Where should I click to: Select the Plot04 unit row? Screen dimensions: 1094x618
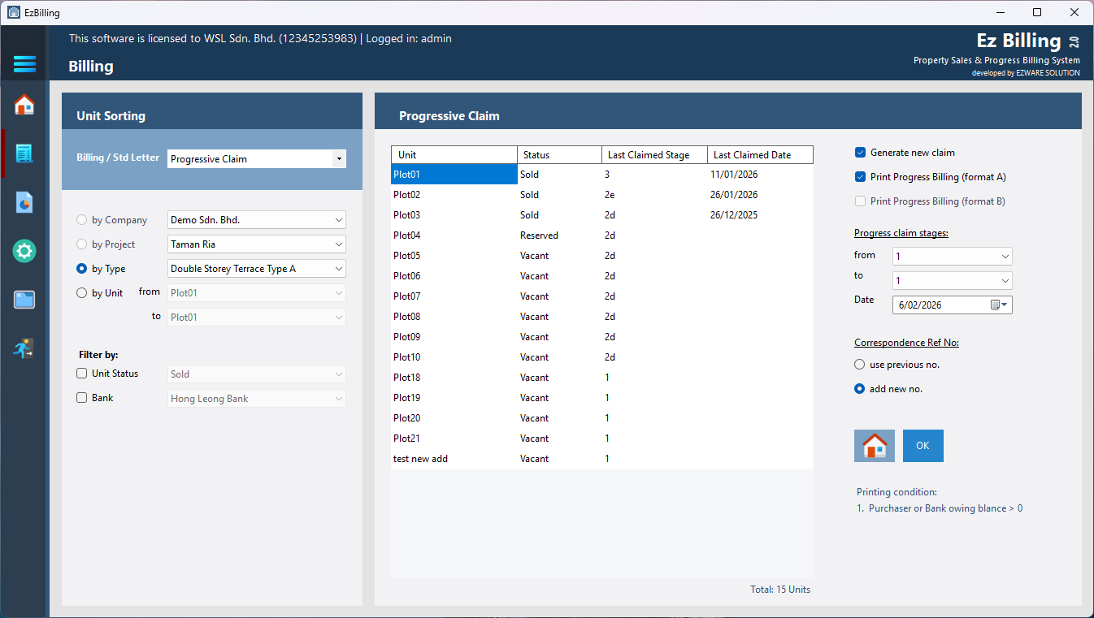pos(602,236)
